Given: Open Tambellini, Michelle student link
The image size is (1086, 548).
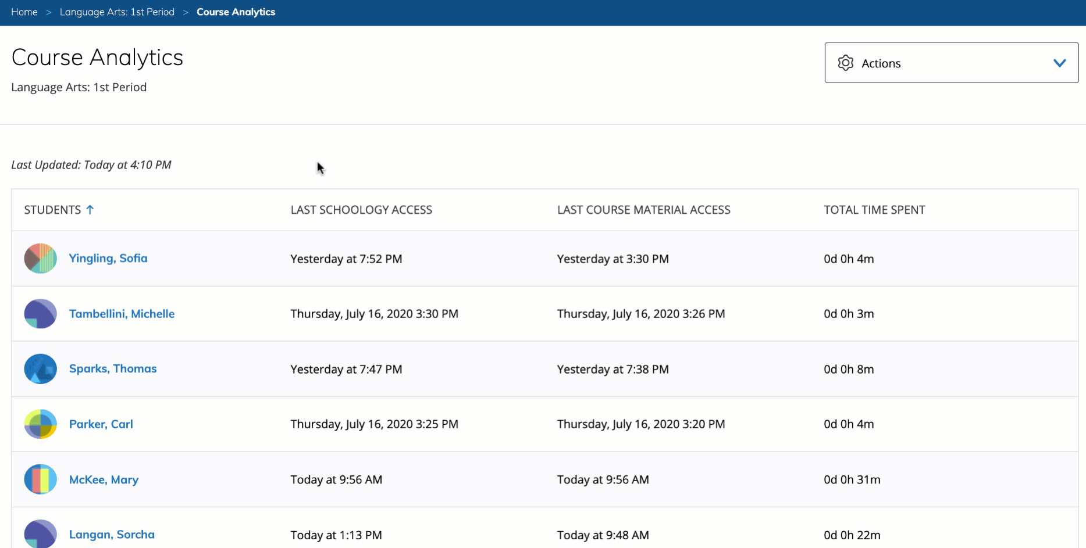Looking at the screenshot, I should pos(122,314).
